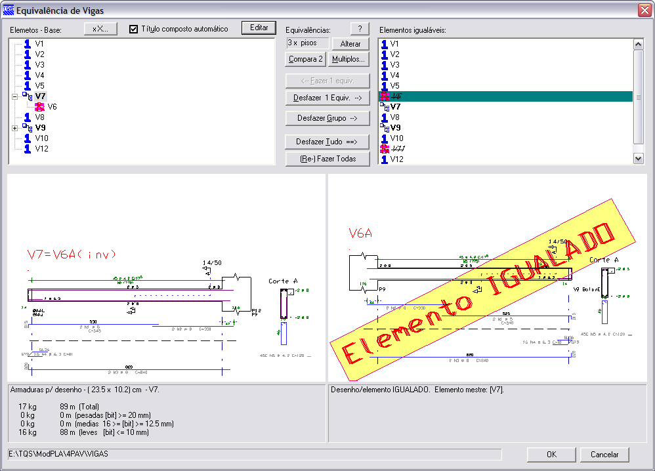Open the 'Multiplos...' dialog button
Viewport: 655px width, 471px height.
click(x=349, y=60)
